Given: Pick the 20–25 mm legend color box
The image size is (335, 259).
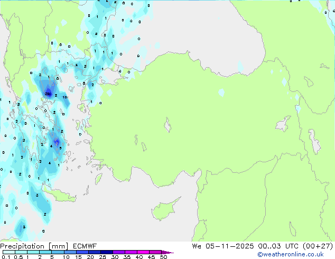Looking at the screenshot, I should pos(94,252).
